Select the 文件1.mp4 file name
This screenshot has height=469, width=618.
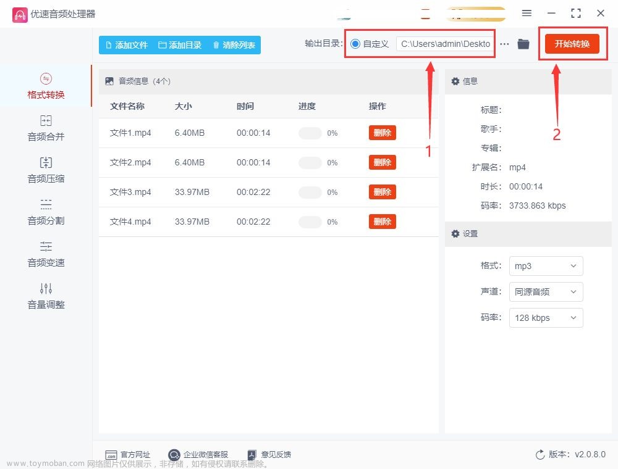pos(130,133)
